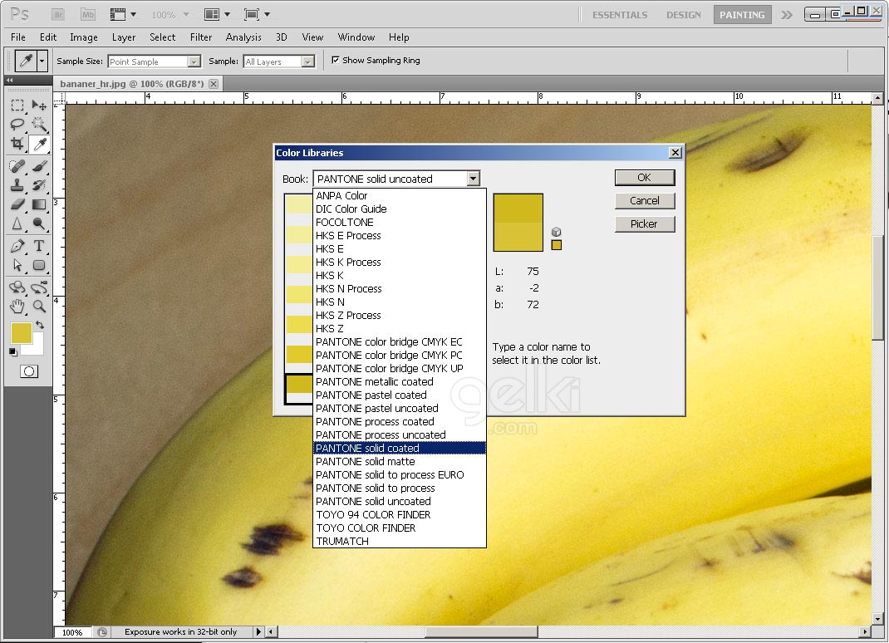Image resolution: width=889 pixels, height=643 pixels.
Task: Launch Adobe Bridge from top bar
Action: [x=57, y=15]
